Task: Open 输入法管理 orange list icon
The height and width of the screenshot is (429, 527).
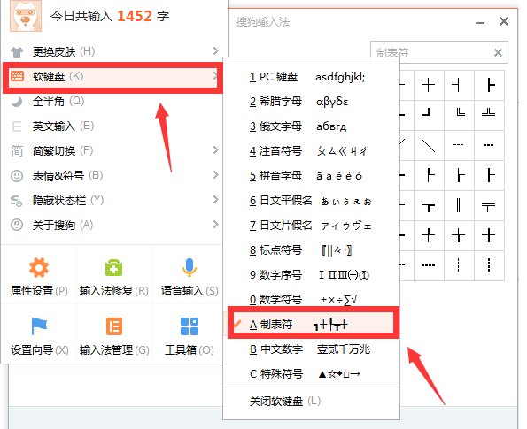Action: point(114,326)
